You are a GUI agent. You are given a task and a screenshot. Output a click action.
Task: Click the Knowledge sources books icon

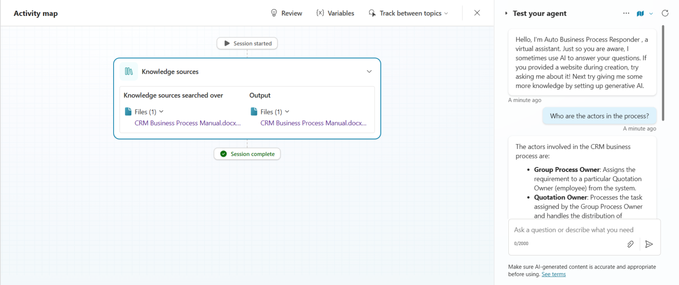[129, 72]
